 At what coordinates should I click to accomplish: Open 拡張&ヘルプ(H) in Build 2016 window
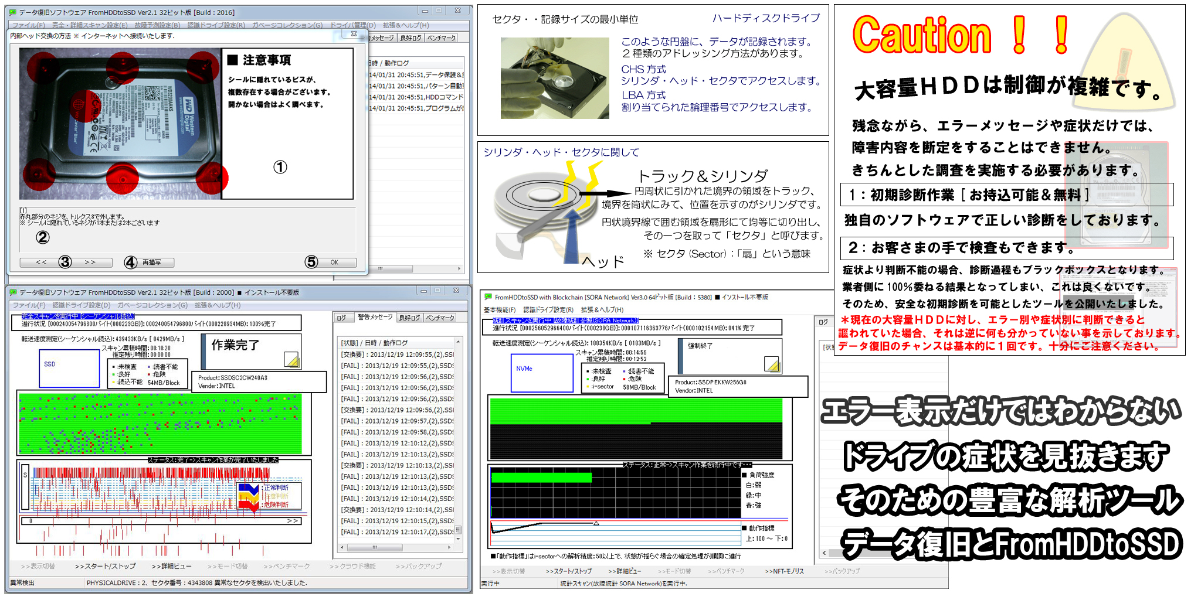point(406,25)
